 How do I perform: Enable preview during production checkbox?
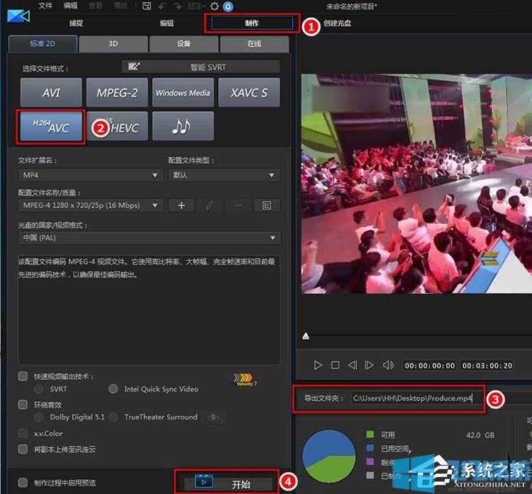click(x=23, y=483)
